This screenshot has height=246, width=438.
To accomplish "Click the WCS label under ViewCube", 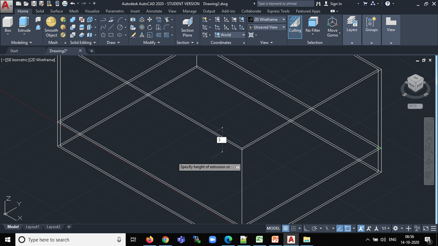I will point(415,106).
